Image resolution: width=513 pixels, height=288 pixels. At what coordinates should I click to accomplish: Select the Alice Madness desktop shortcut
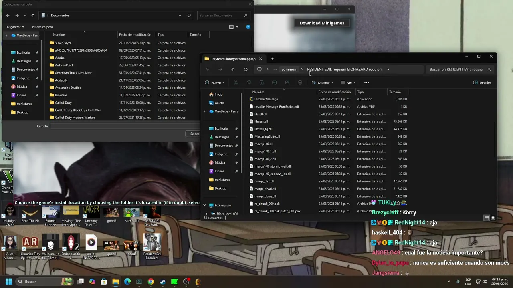click(10, 246)
